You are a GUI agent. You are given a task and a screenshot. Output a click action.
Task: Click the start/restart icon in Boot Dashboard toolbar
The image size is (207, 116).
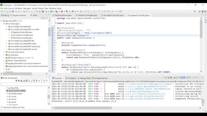click(16, 81)
